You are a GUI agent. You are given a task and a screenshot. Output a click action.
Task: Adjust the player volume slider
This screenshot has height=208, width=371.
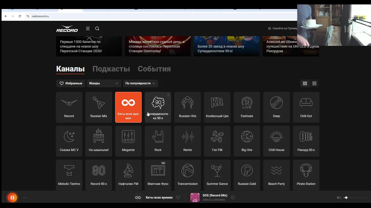355,198
